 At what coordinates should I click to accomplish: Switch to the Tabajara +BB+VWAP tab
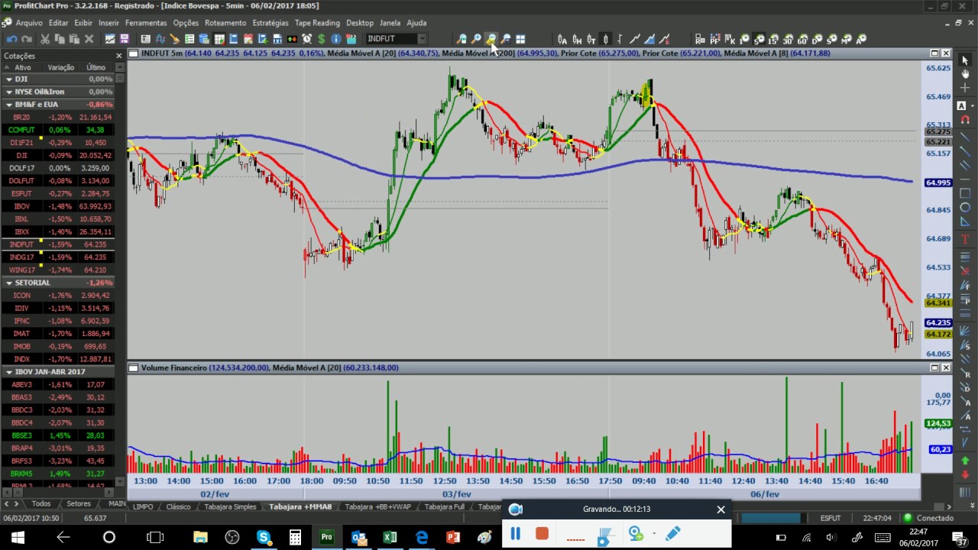pyautogui.click(x=377, y=506)
